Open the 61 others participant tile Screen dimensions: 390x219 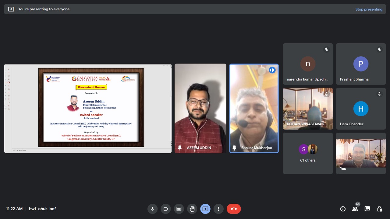[308, 153]
